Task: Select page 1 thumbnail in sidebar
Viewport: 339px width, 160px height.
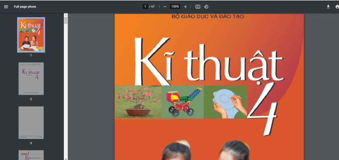Action: 31,35
